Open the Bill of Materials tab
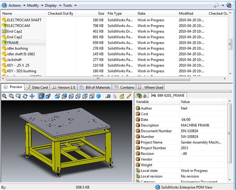The image size is (236, 190). point(95,87)
